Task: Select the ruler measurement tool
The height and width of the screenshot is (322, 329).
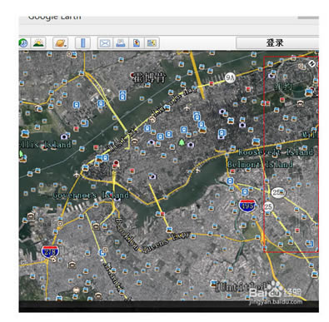Action: click(x=82, y=43)
